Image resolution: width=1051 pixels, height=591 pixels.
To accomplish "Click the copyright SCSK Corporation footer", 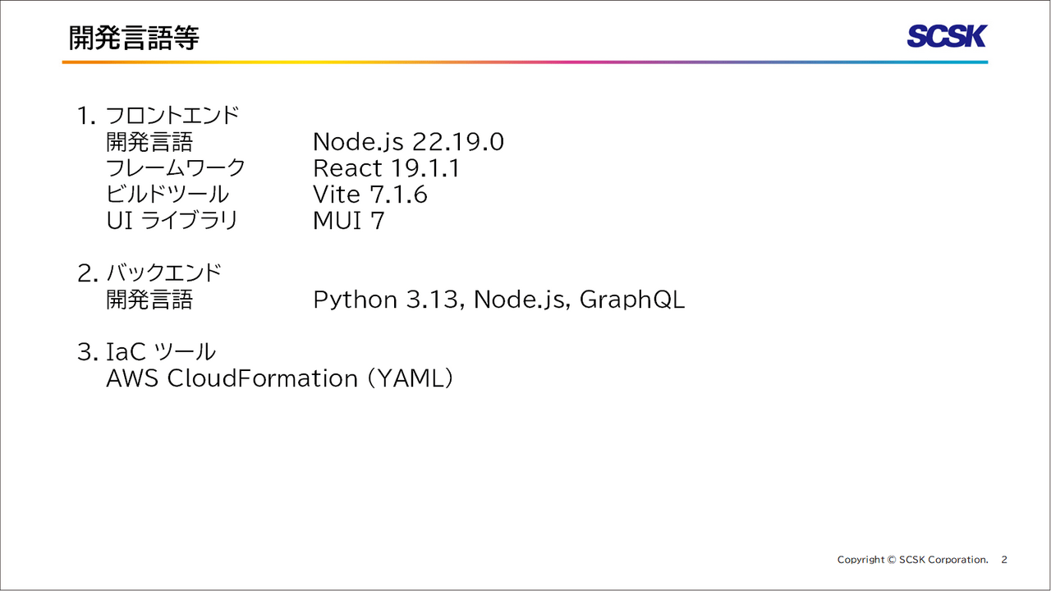I will (912, 560).
